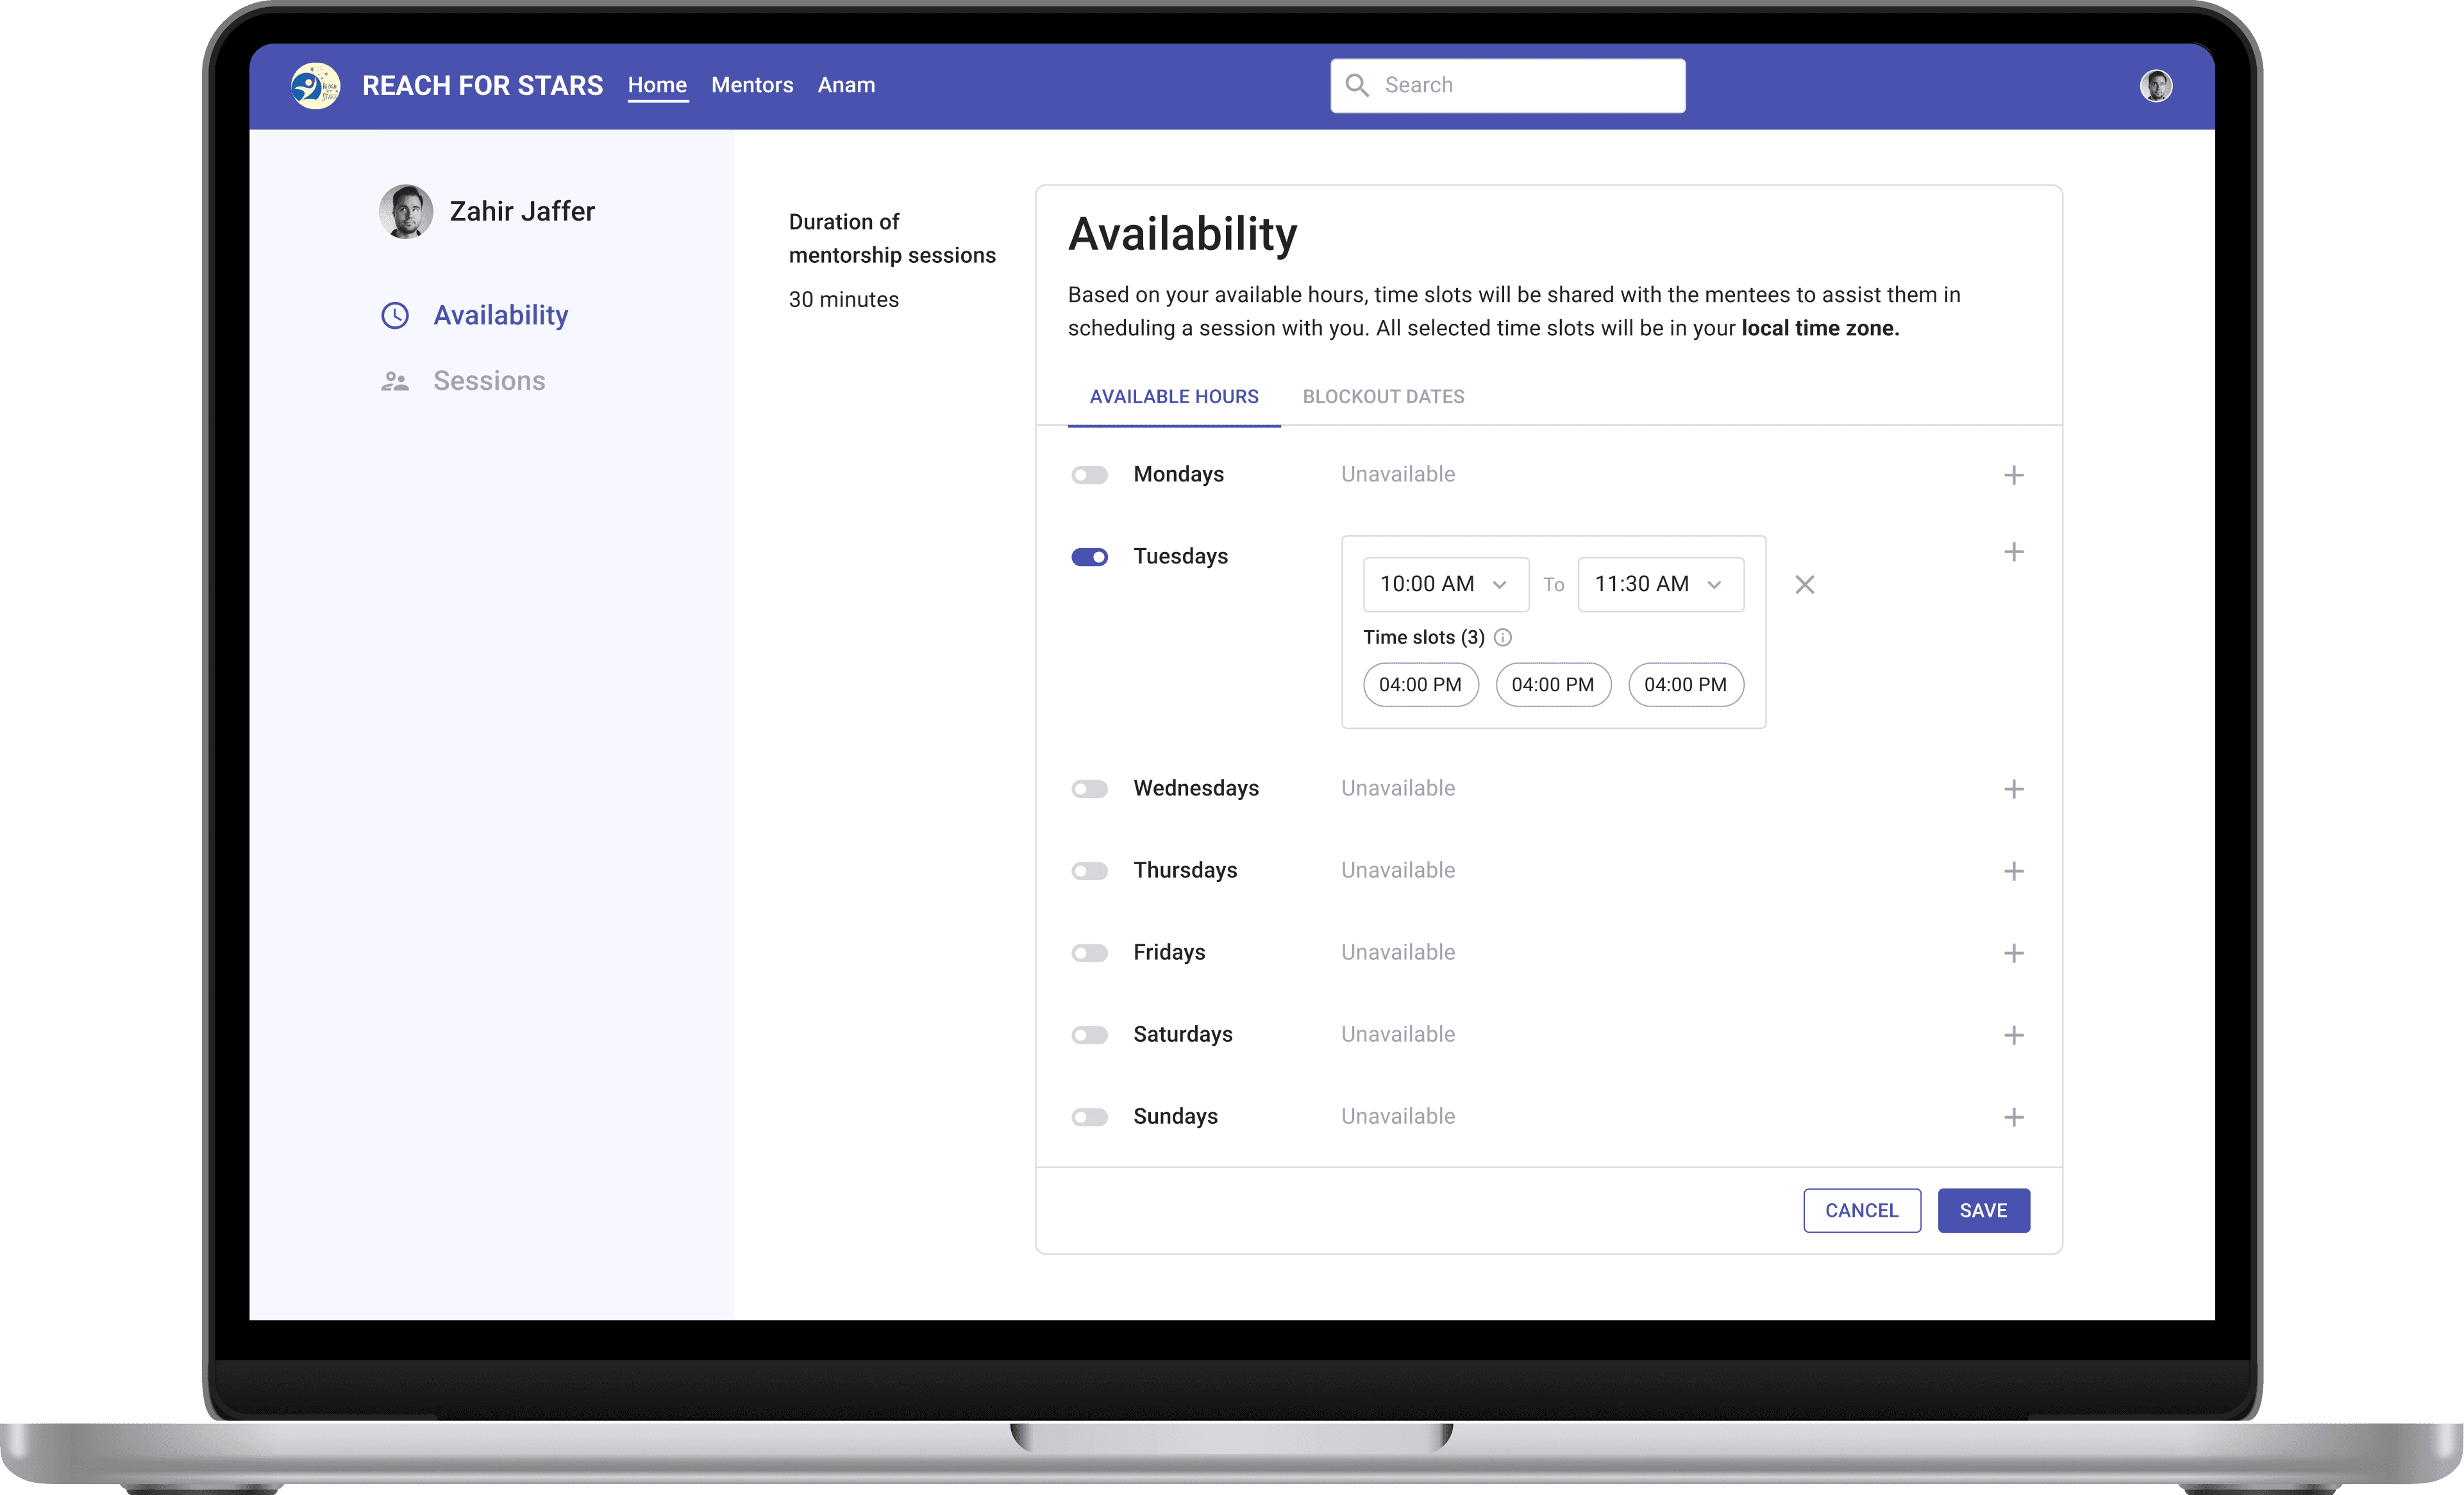Switch to the Blockout Dates tab
The width and height of the screenshot is (2464, 1495).
tap(1383, 397)
